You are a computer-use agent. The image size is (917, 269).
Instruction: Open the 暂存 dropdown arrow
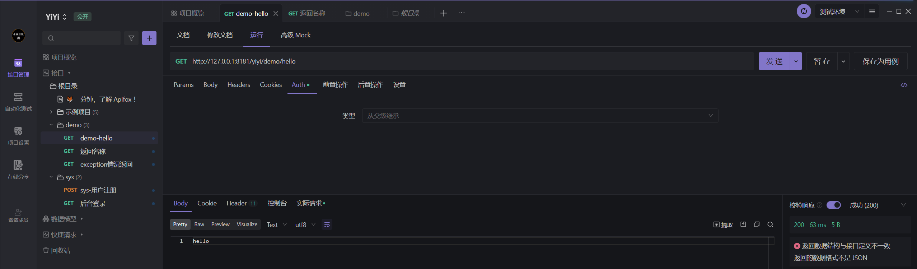click(843, 61)
